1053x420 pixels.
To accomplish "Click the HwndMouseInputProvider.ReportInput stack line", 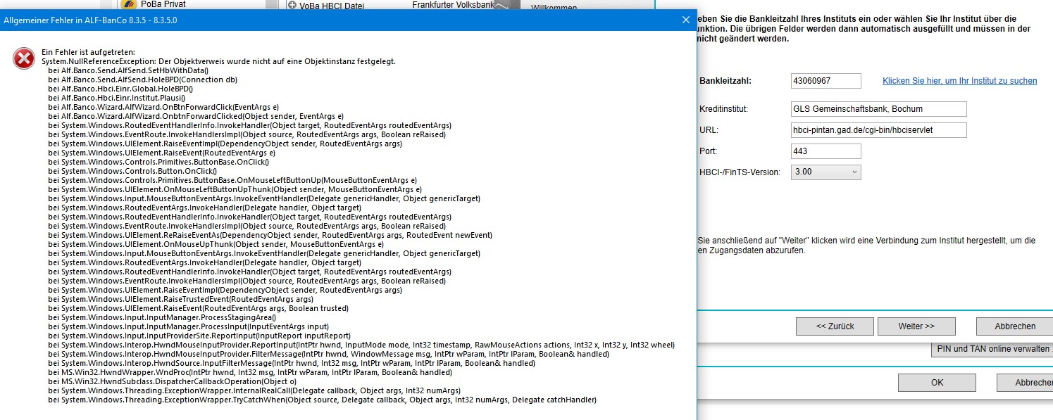I will 361,345.
